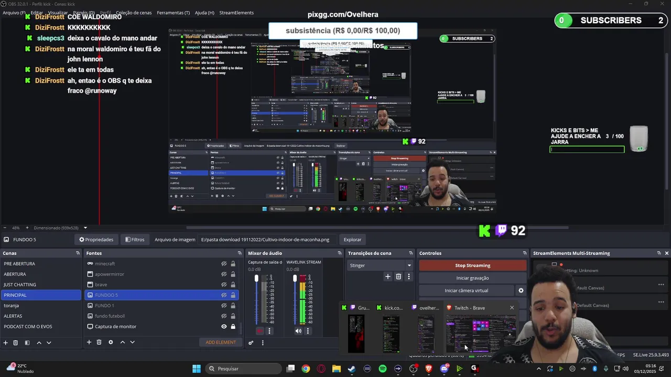This screenshot has width=671, height=377.
Task: Open the Ferramentas menu
Action: click(x=173, y=13)
